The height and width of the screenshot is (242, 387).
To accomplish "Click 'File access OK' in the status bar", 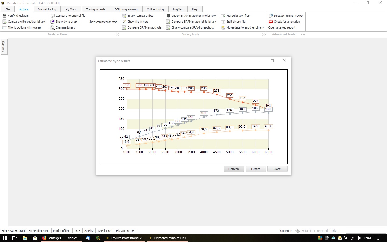I will 125,231.
